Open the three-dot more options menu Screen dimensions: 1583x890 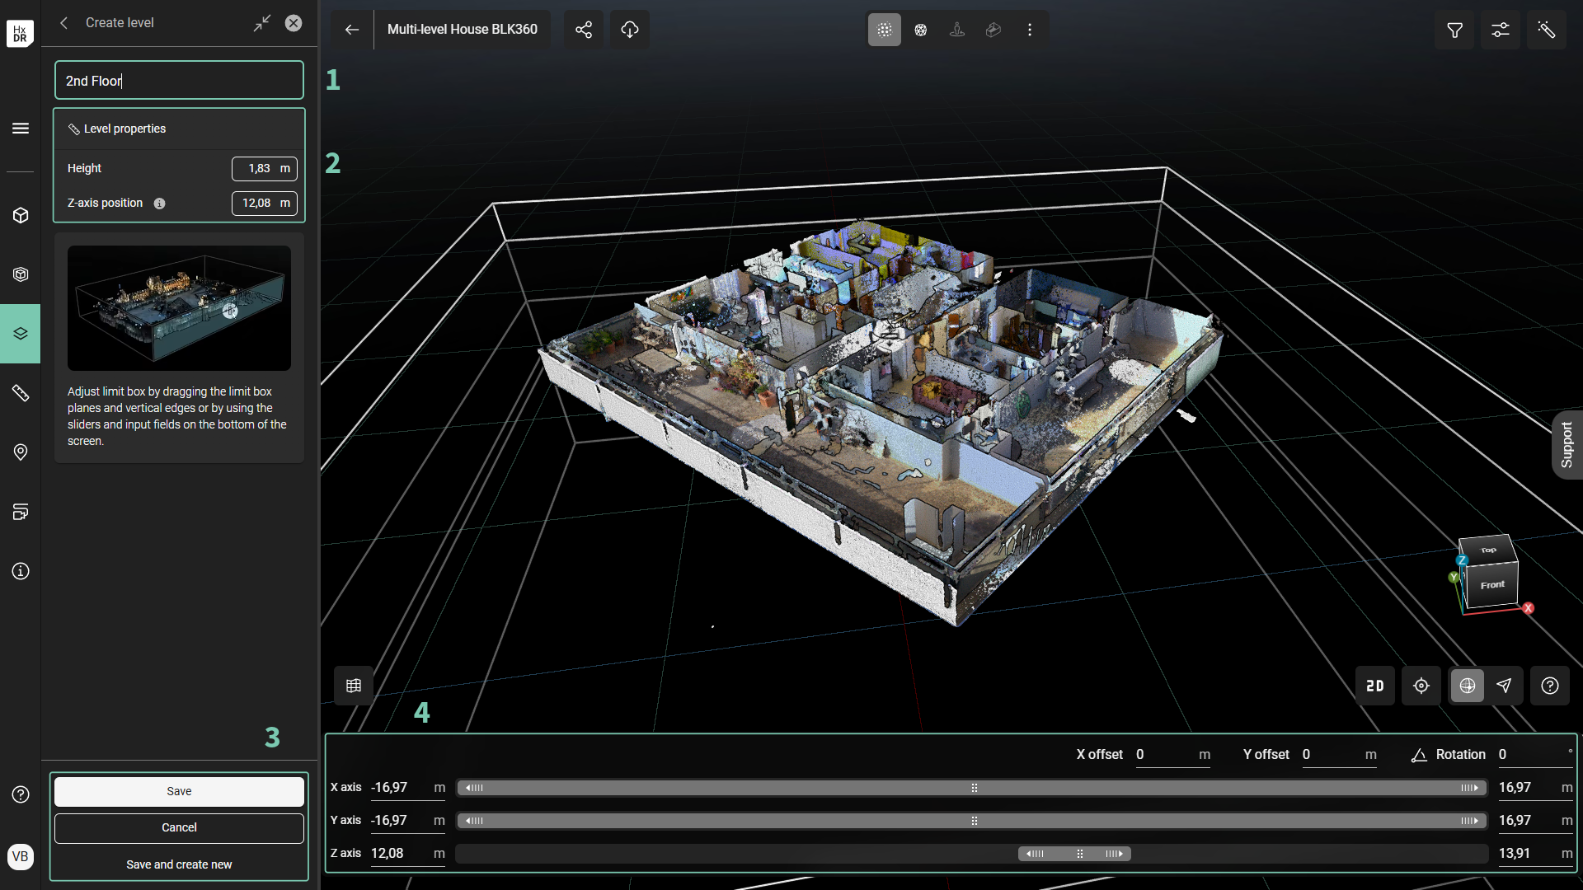tap(1030, 30)
